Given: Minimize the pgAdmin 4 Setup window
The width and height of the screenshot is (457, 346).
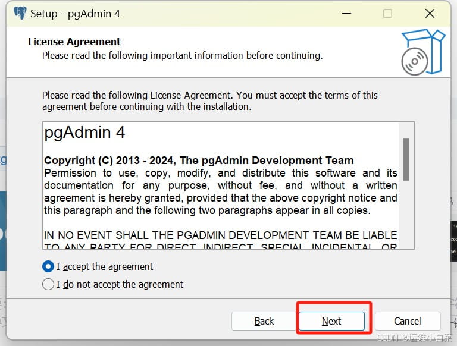Looking at the screenshot, I should pos(346,13).
